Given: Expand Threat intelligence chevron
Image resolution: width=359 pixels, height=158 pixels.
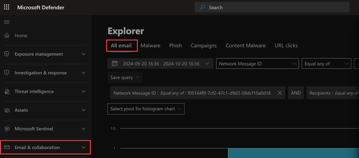Looking at the screenshot, I should (84, 91).
